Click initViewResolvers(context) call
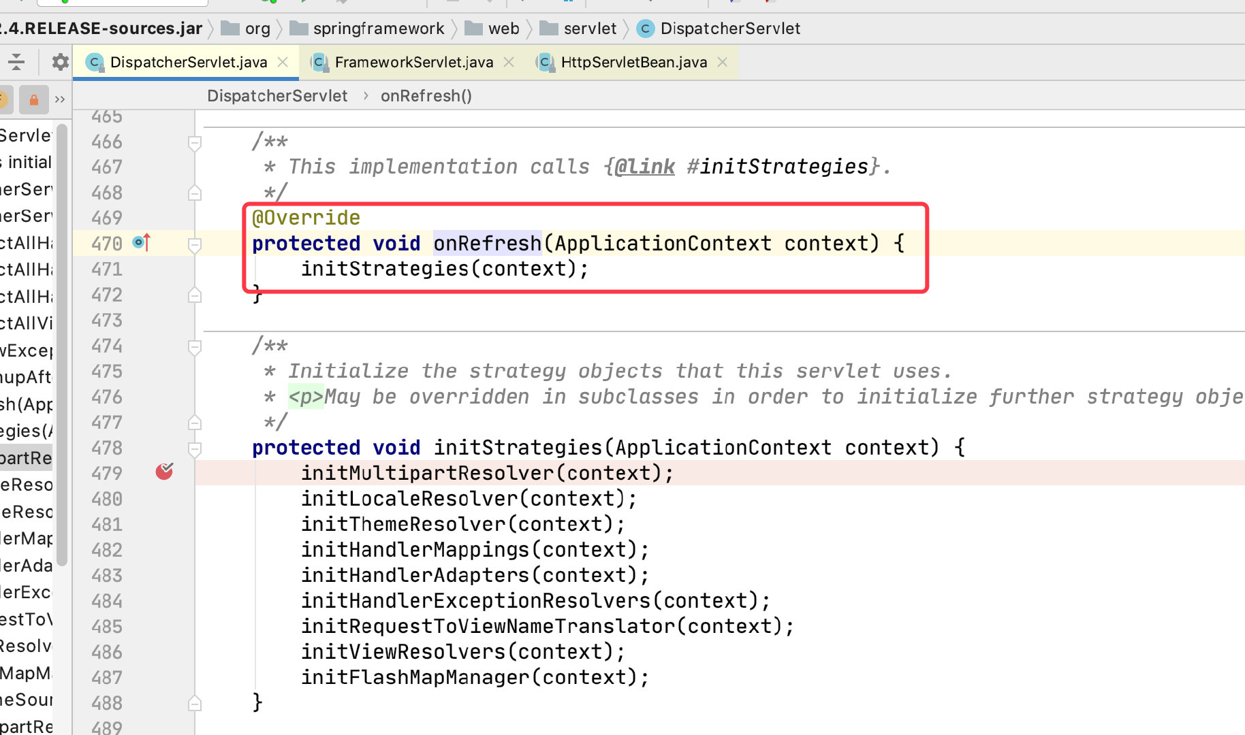The width and height of the screenshot is (1245, 735). pyautogui.click(x=463, y=652)
